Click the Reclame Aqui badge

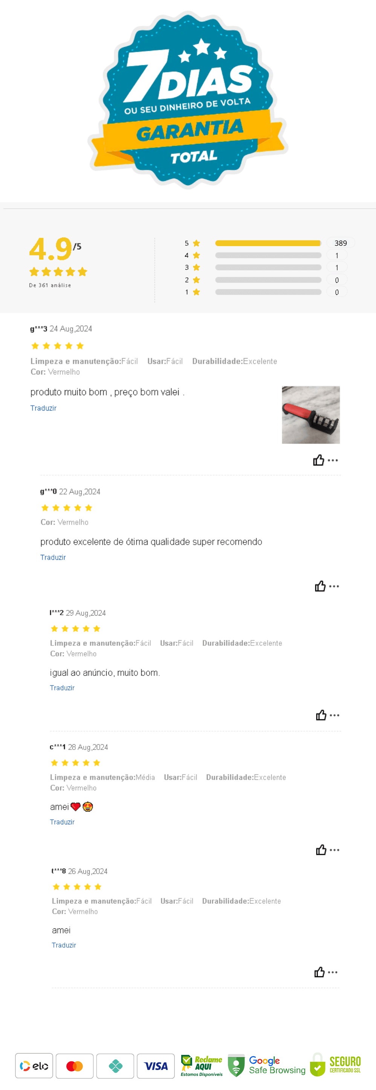[x=202, y=1065]
